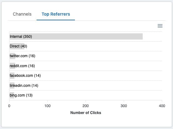Screen dimensions: 173x129
Task: Click the bing.com (13) label text
Action: point(21,95)
